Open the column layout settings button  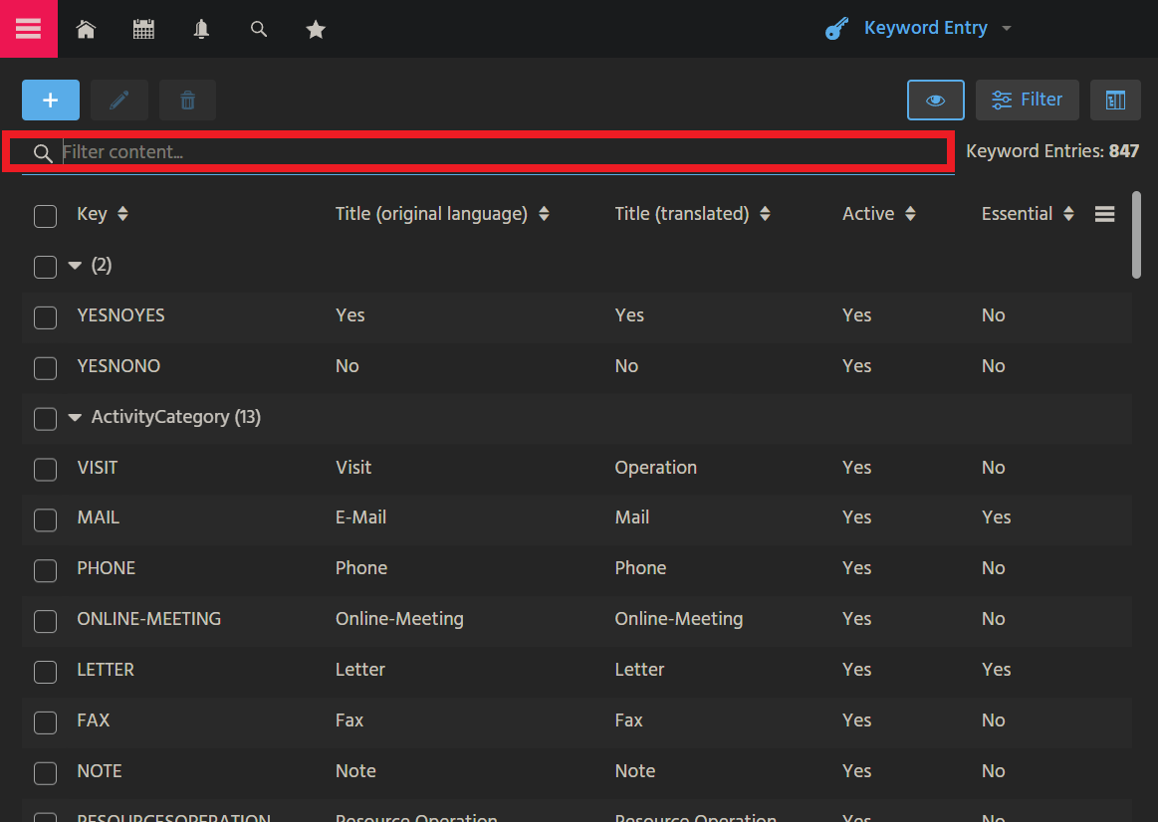tap(1115, 101)
